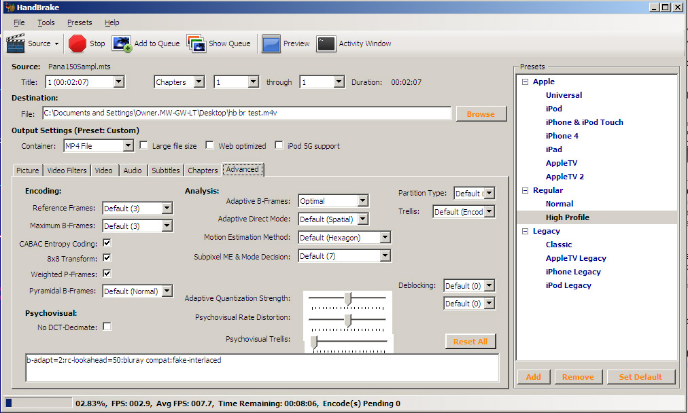The height and width of the screenshot is (413, 688).
Task: Click the Adaptive Quantization Strength slider
Action: coord(347,300)
